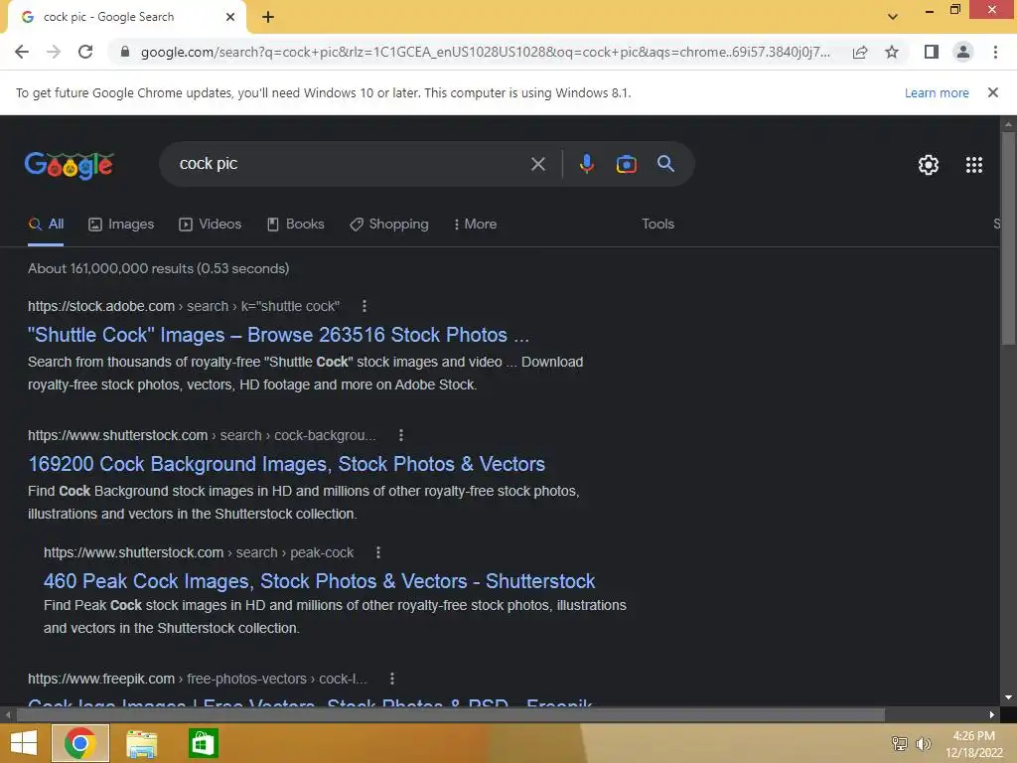Screen dimensions: 1017x763
Task: Clear the search box text
Action: pyautogui.click(x=537, y=164)
